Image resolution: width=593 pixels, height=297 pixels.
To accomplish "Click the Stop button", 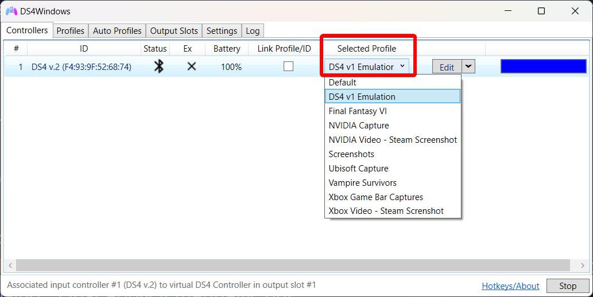I will [x=568, y=286].
